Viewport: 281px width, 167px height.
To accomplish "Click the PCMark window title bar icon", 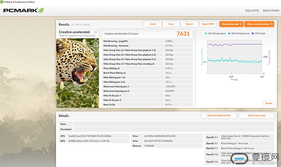I will click(2, 2).
